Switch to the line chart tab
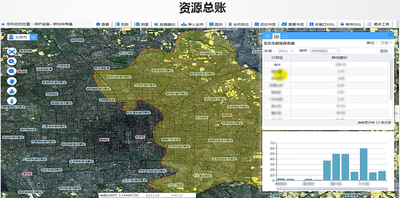This screenshot has width=400, height=198. pos(285,36)
